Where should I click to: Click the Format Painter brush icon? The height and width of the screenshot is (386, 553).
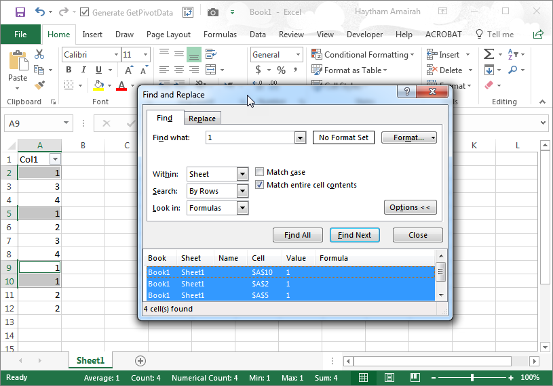(x=39, y=85)
